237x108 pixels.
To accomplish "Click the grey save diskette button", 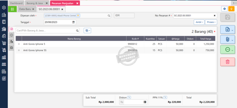I will [228, 17].
